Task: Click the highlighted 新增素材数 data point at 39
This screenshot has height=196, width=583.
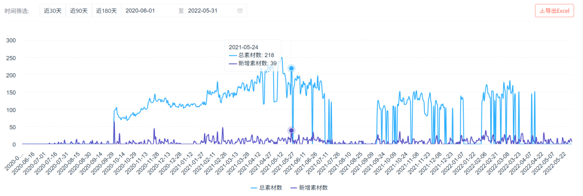Action: 291,130
